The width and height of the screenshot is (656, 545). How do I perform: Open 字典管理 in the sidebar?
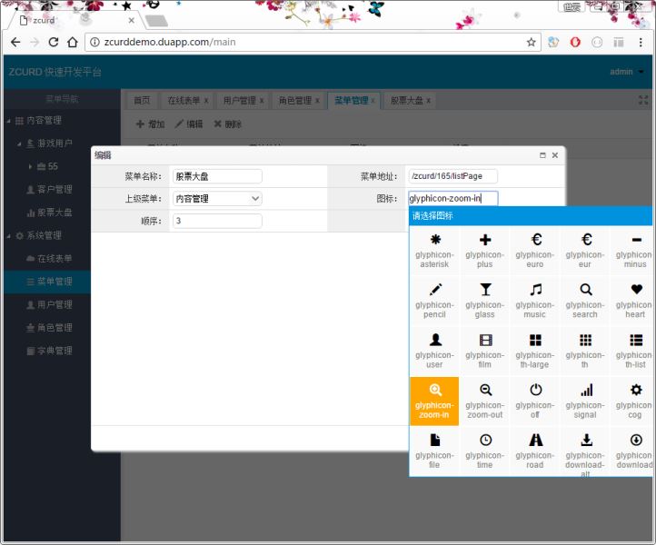[49, 351]
